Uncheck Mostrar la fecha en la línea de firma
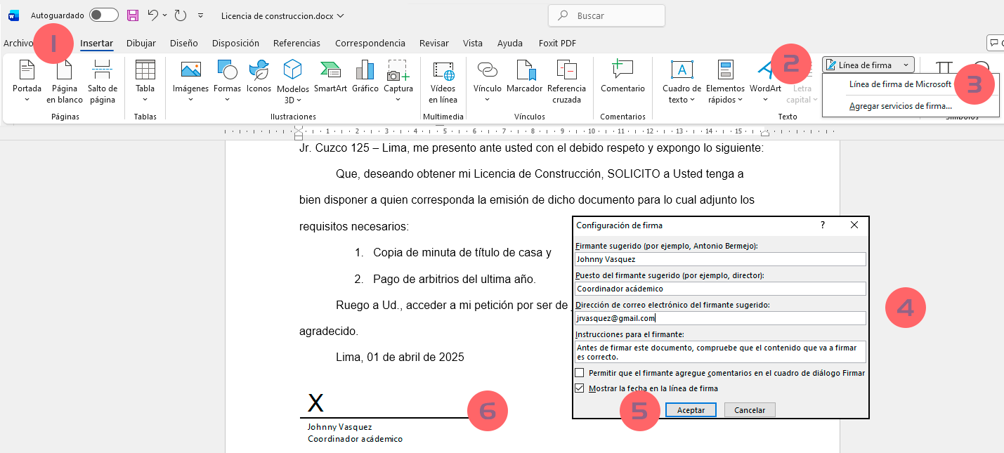This screenshot has width=1004, height=453. tap(580, 388)
